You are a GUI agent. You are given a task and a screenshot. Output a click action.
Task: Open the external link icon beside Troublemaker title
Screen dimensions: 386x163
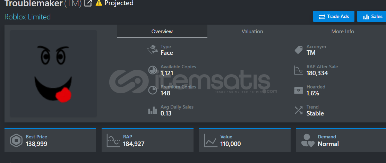click(88, 3)
